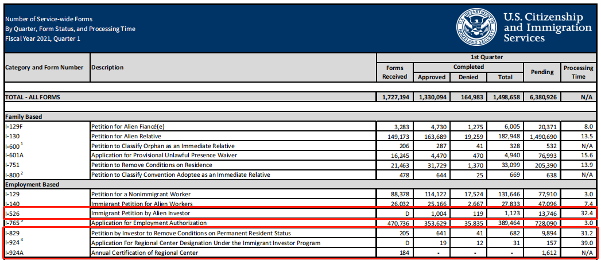This screenshot has height=260, width=601.
Task: Click I-924 processing time 39.0
Action: (588, 243)
